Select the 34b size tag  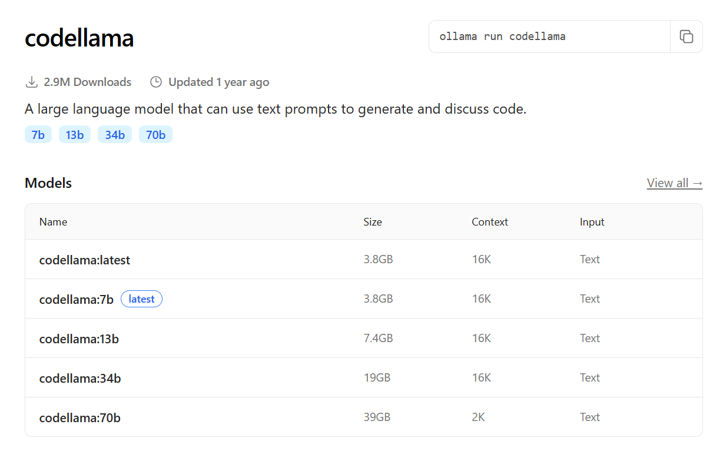115,135
